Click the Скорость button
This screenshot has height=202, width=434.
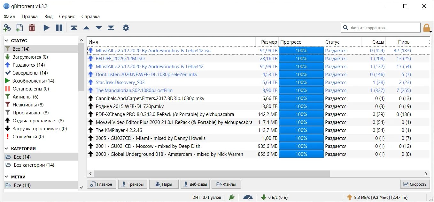(x=415, y=184)
